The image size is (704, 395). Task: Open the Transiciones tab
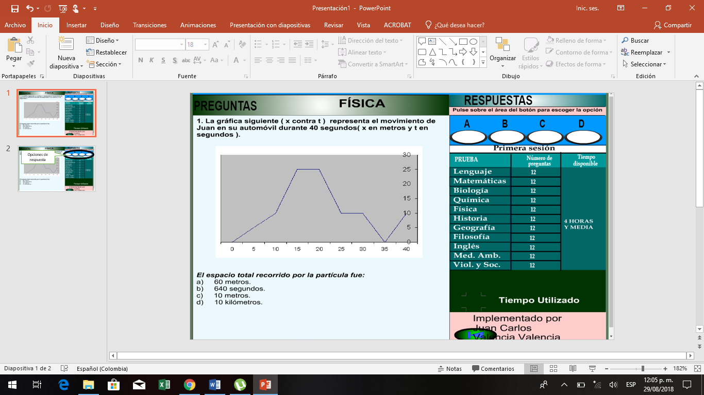coord(149,25)
